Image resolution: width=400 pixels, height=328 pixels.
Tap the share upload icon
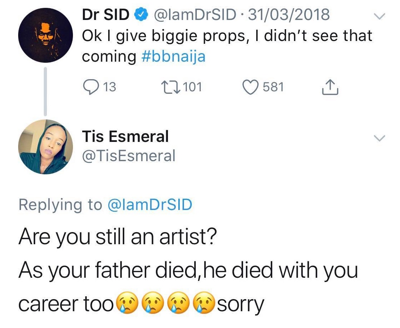click(330, 87)
